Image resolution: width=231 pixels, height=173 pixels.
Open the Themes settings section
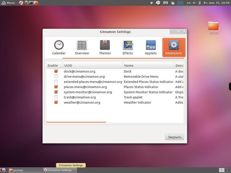click(x=105, y=47)
